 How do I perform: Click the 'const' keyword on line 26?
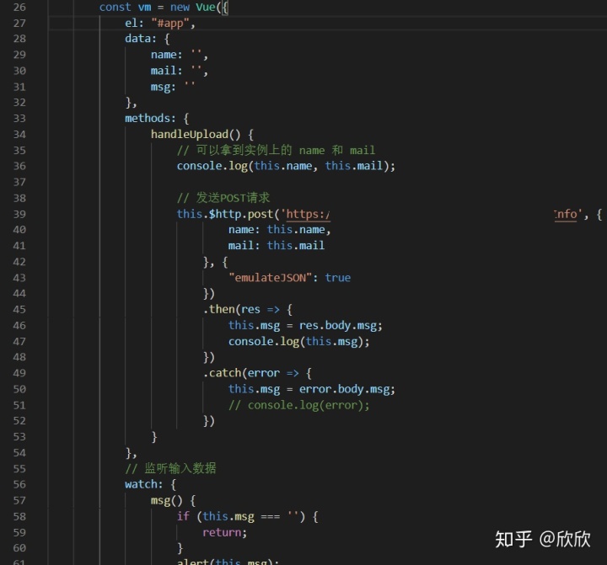click(115, 8)
